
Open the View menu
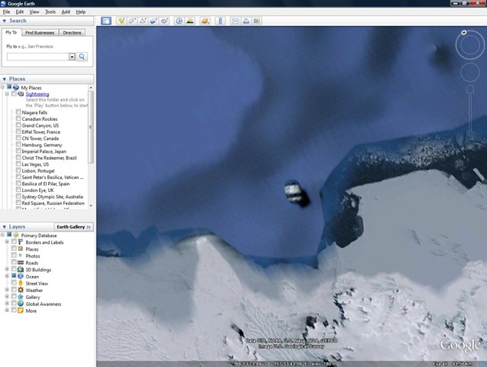(34, 11)
